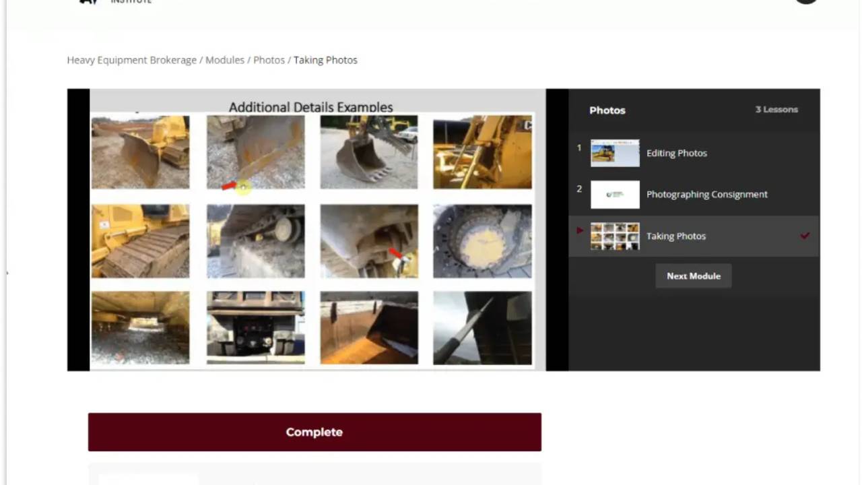Select the Photographing Consignment lesson thumbnail
This screenshot has width=862, height=485.
point(615,195)
